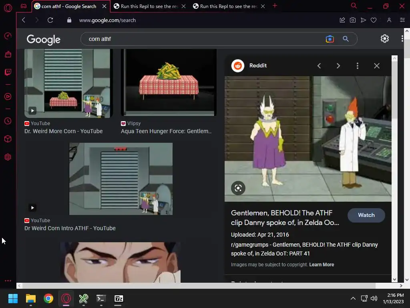Open File Explorer from taskbar

tap(30, 298)
